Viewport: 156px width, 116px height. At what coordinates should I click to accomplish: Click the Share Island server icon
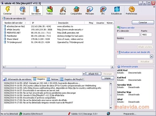[x=5, y=39]
